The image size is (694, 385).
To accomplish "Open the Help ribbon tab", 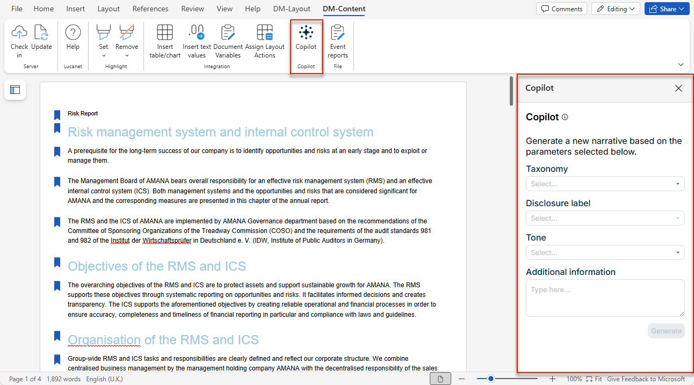I will (x=252, y=9).
